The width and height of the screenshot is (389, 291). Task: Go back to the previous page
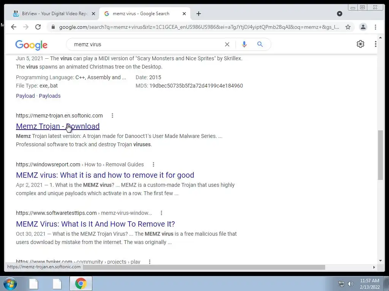click(x=14, y=27)
